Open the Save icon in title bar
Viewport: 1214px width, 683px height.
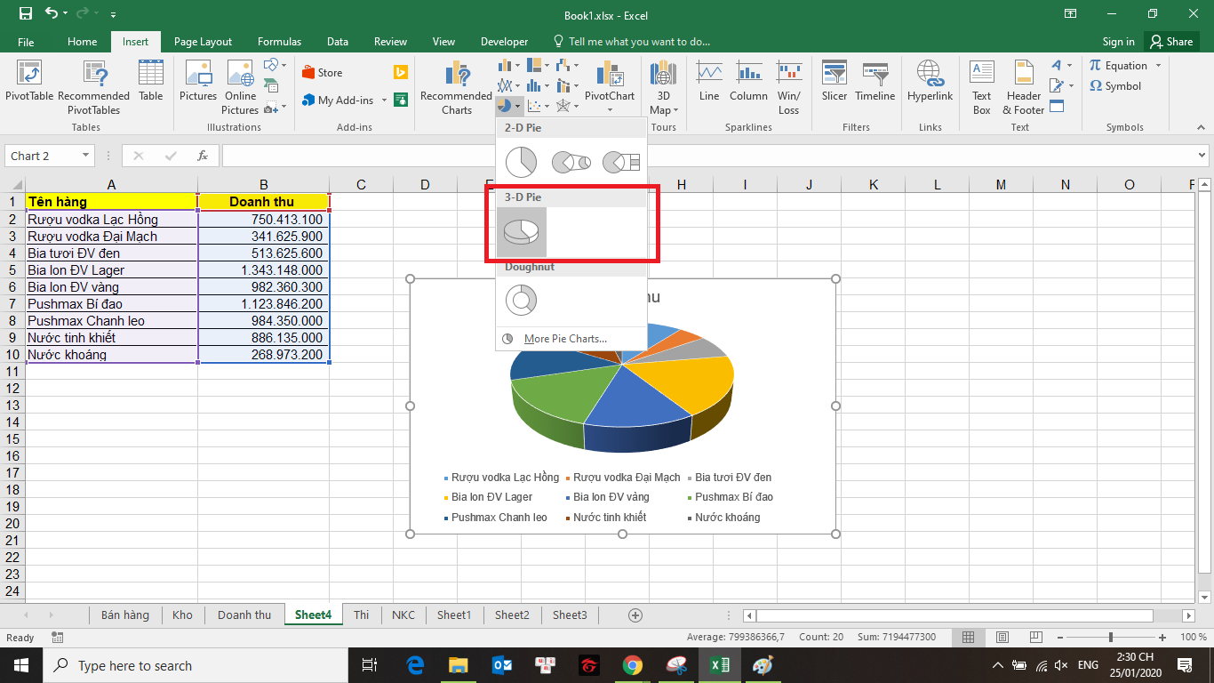tap(25, 14)
